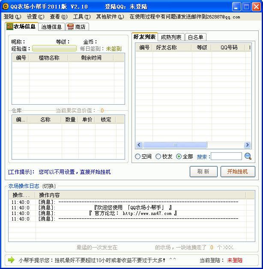263x269 pixels.
Task: Click the log row with 官方论坛 URL
Action: [131, 213]
